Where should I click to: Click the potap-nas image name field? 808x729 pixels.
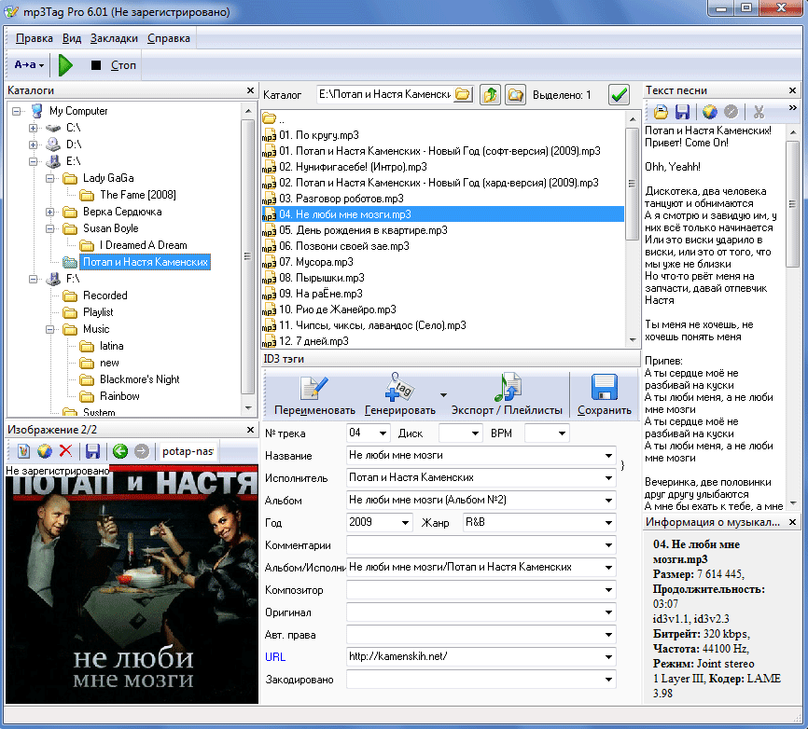pyautogui.click(x=188, y=451)
